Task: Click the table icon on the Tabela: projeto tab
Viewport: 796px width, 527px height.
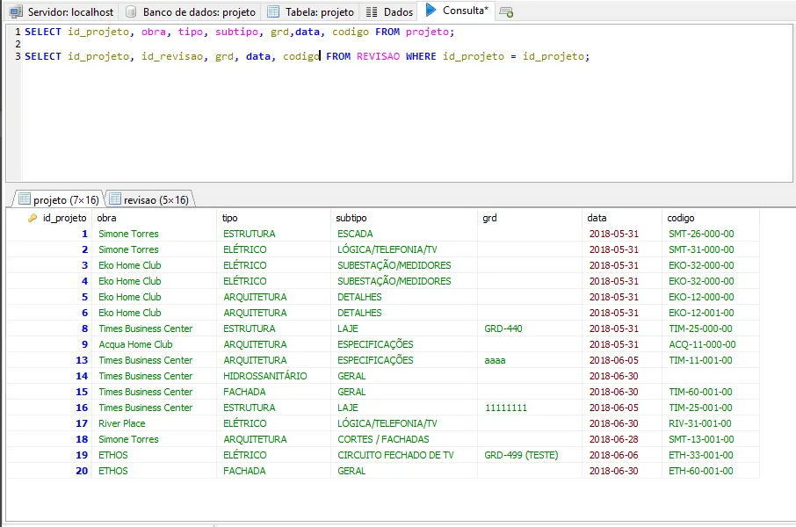Action: [x=273, y=12]
